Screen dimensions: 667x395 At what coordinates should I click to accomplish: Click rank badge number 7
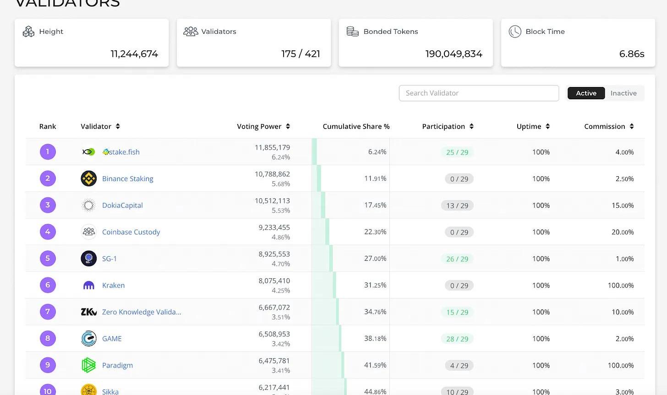(x=48, y=312)
